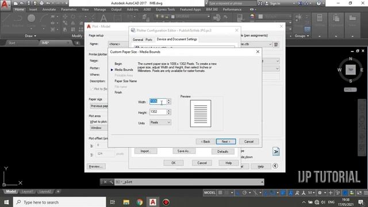Open the Annotate ribbon tab
The width and height of the screenshot is (368, 207).
click(x=49, y=9)
